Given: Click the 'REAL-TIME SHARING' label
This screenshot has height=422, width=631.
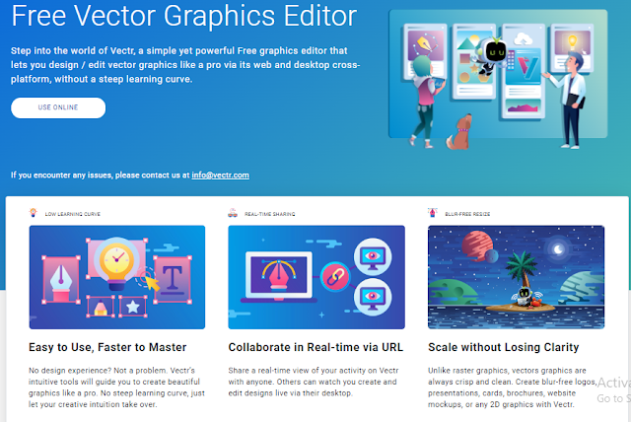Looking at the screenshot, I should tap(269, 214).
